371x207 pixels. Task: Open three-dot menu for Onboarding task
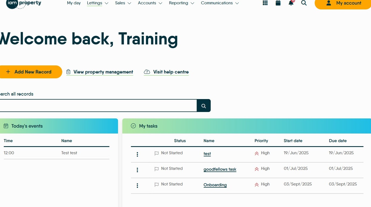pos(137,185)
